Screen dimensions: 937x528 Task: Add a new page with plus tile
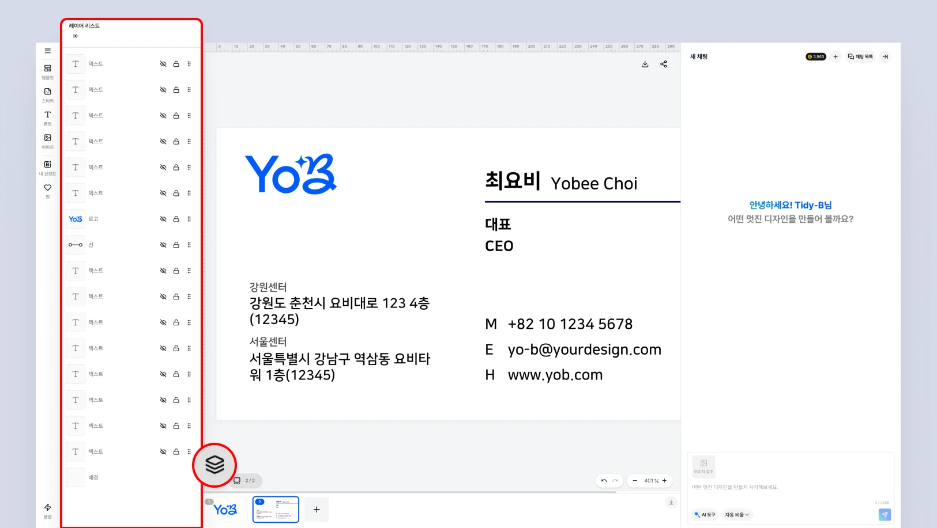[317, 510]
